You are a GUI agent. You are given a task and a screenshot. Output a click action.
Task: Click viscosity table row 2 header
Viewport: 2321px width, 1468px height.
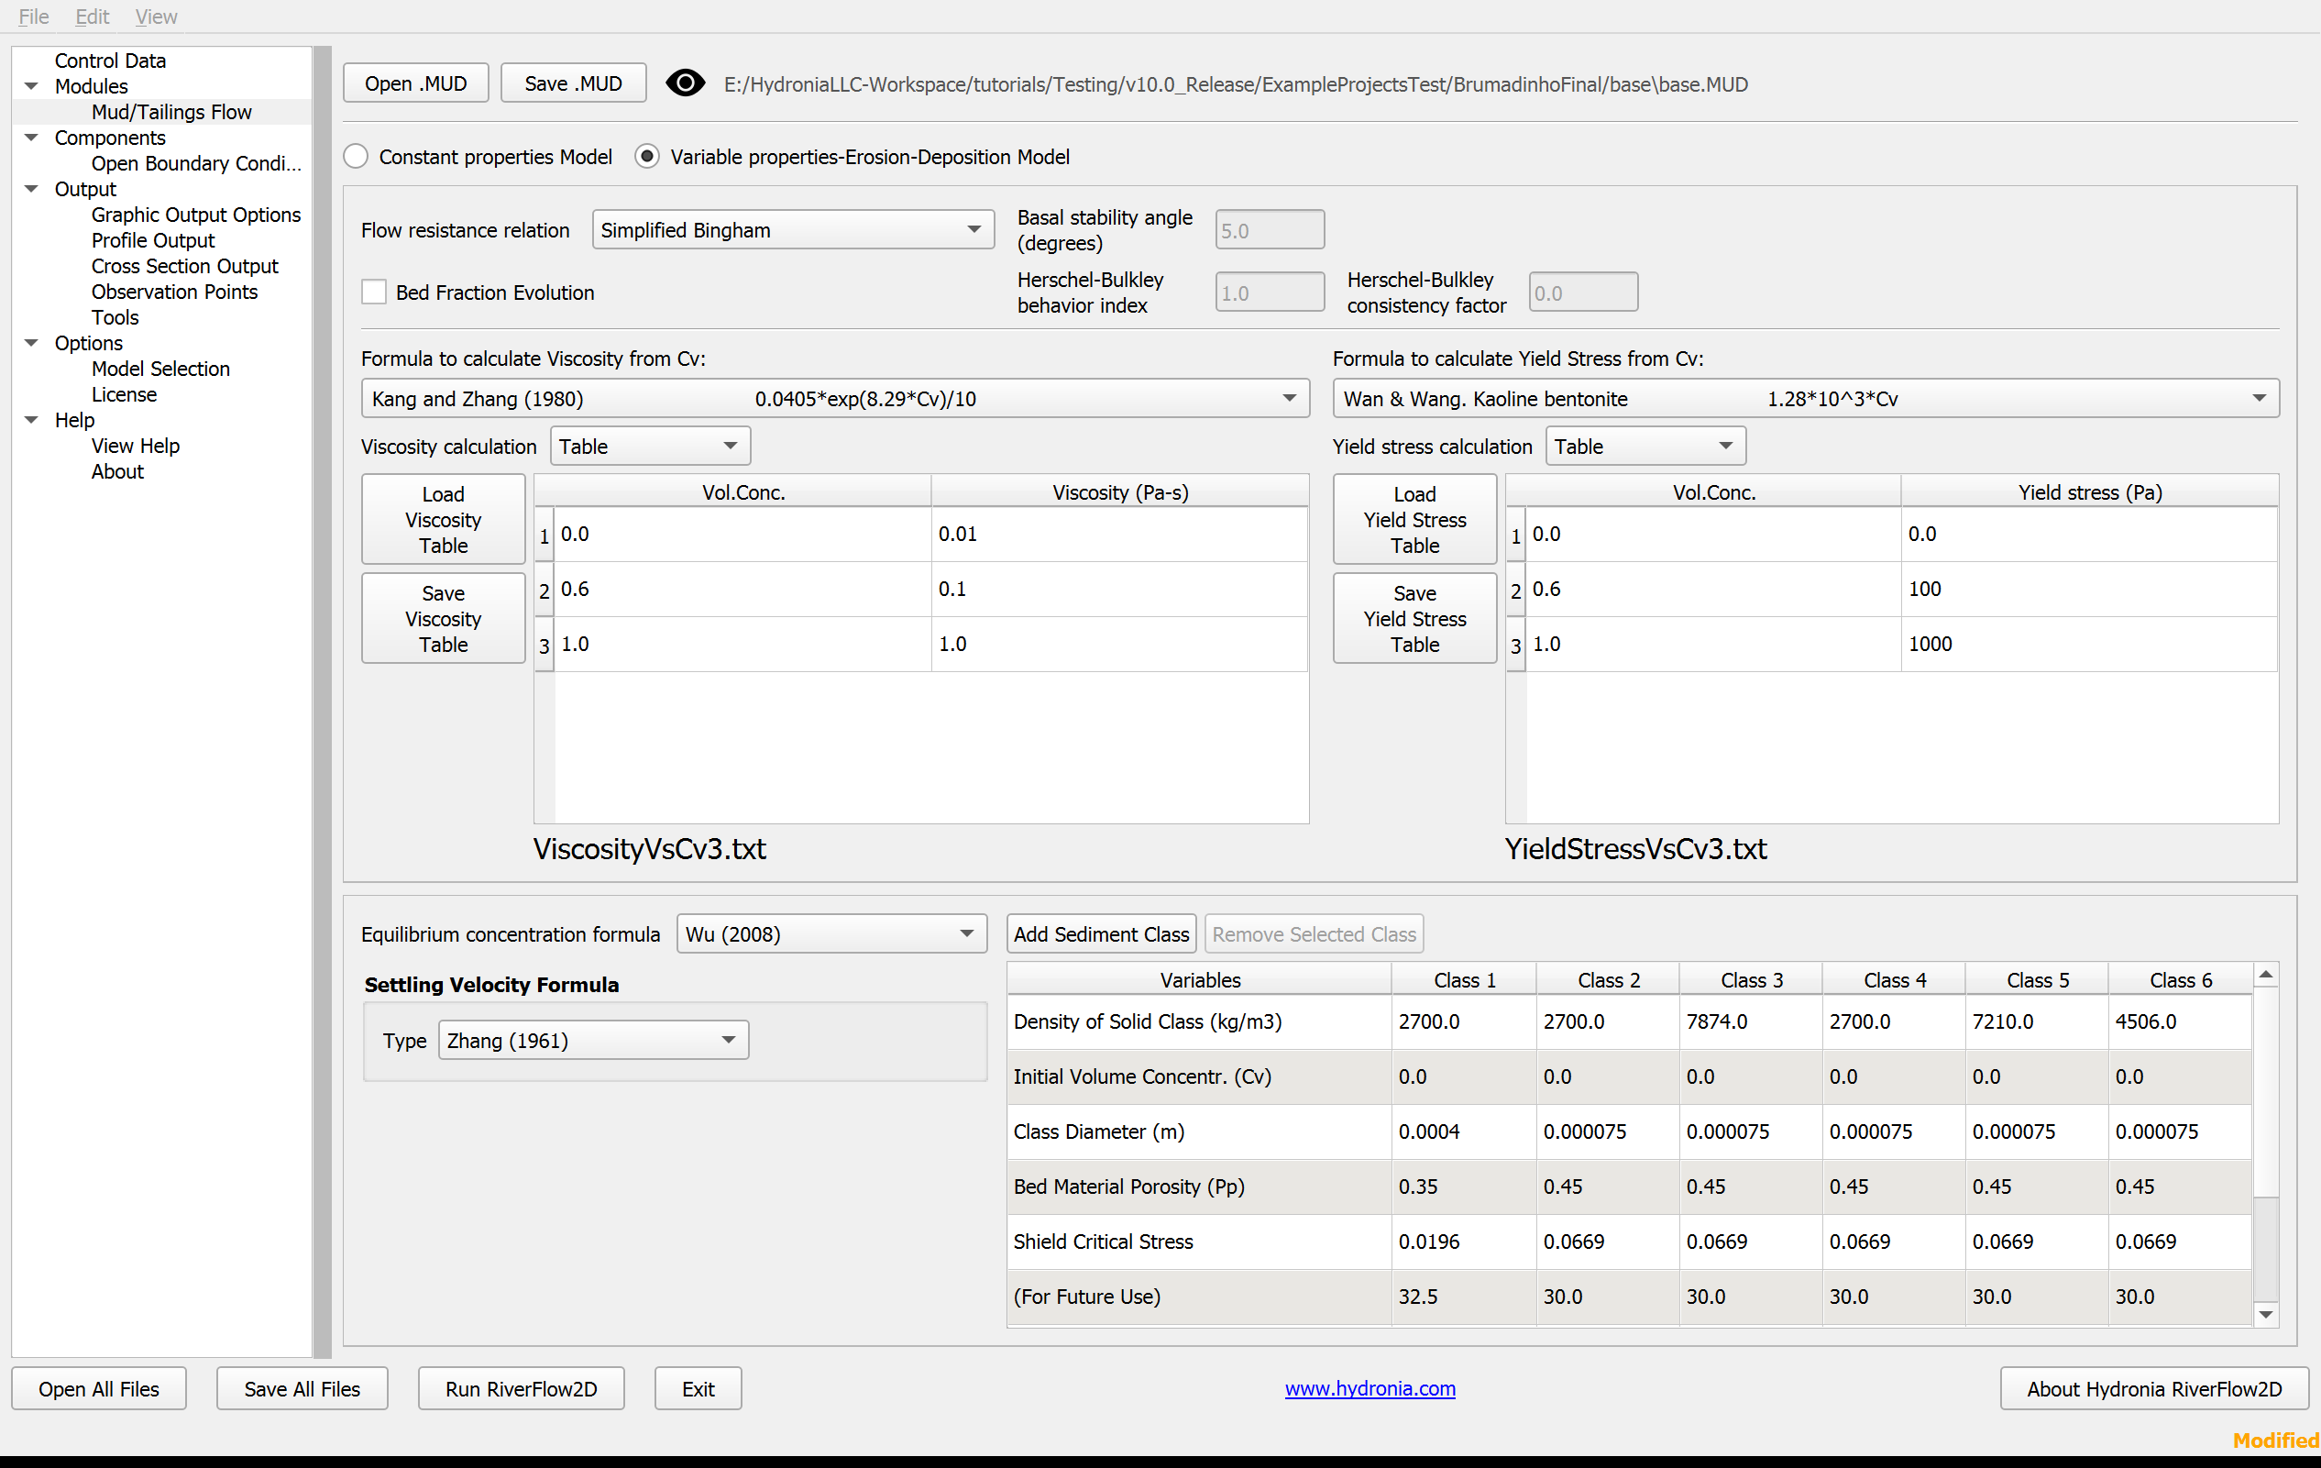coord(544,590)
